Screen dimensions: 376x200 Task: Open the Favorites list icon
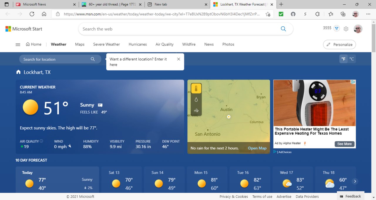331,14
